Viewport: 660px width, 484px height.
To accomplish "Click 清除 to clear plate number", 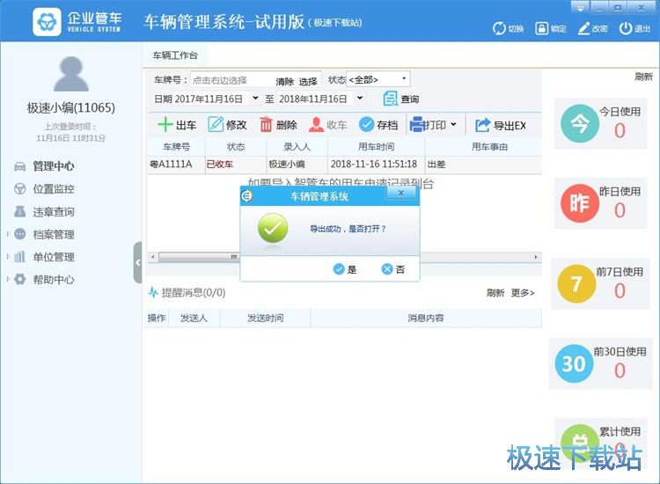I will pyautogui.click(x=284, y=81).
